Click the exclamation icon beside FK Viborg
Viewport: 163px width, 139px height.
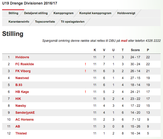click(85, 71)
